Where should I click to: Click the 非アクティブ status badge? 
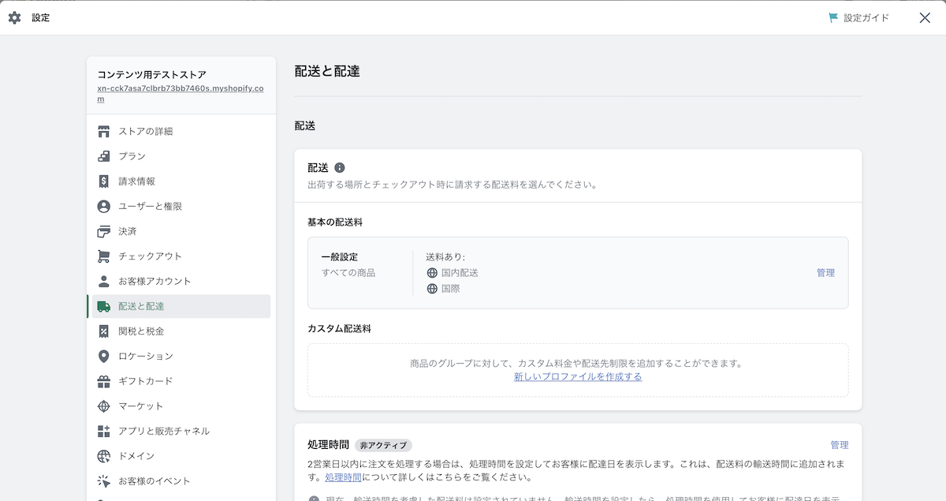(383, 445)
